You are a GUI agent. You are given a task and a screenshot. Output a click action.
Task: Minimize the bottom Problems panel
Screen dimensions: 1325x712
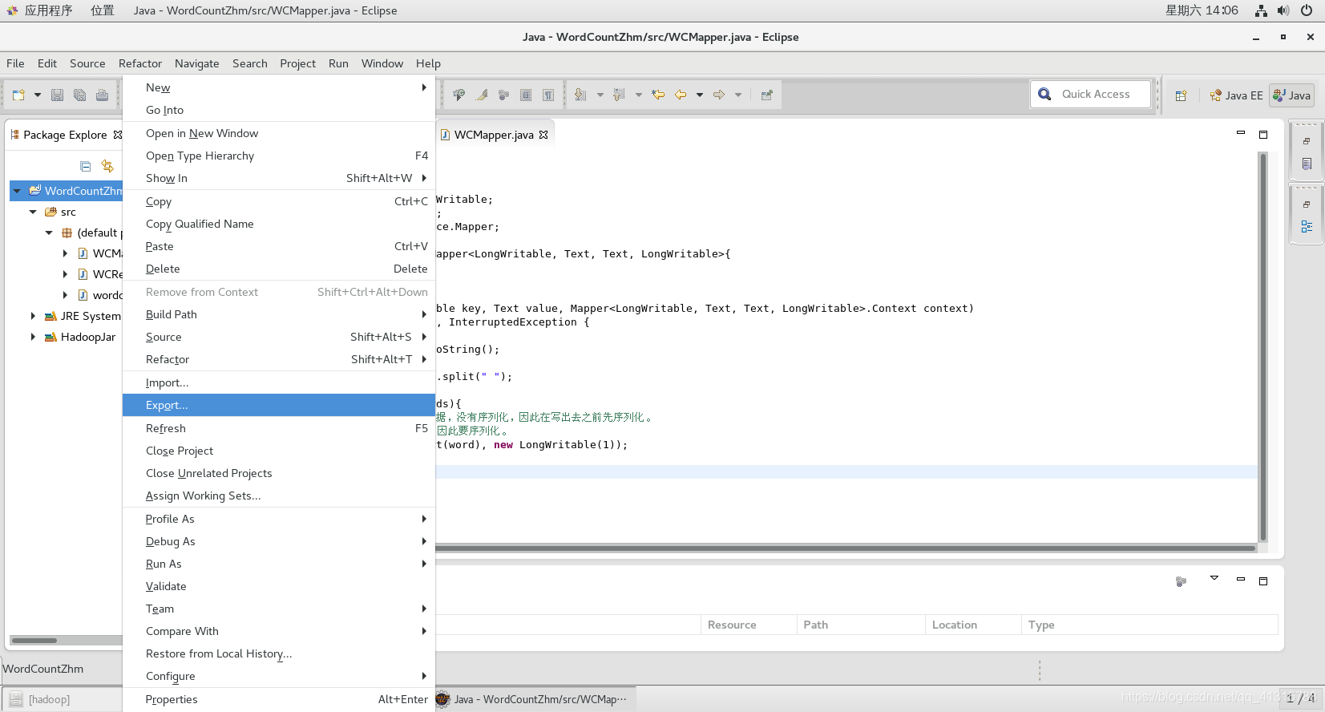[x=1241, y=579]
